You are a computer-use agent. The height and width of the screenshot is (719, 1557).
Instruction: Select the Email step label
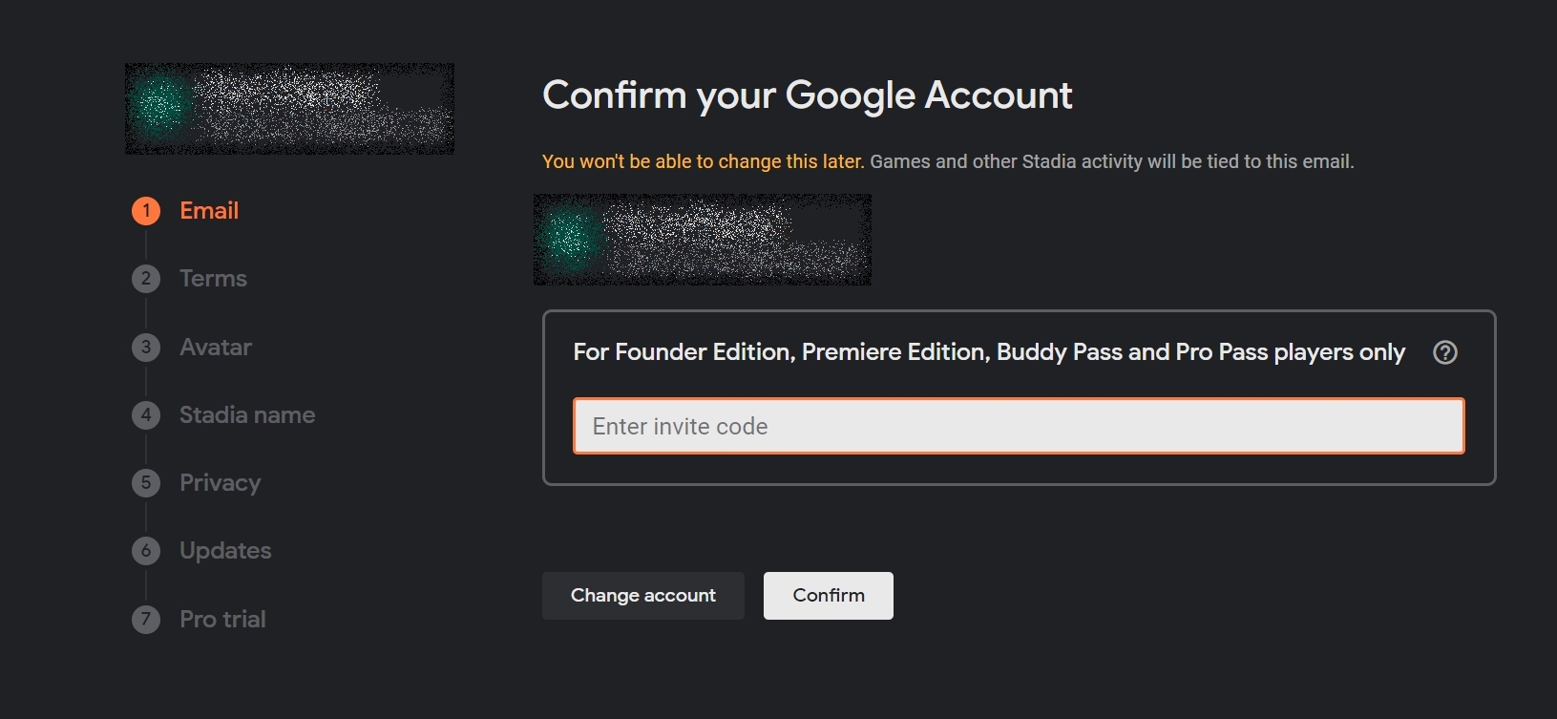(209, 211)
